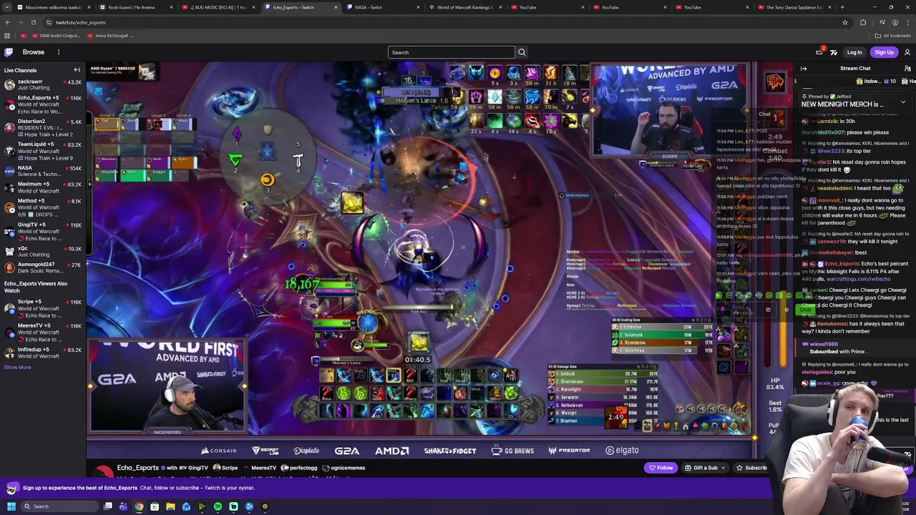Open Method +5 channel
916x515 pixels.
43,208
